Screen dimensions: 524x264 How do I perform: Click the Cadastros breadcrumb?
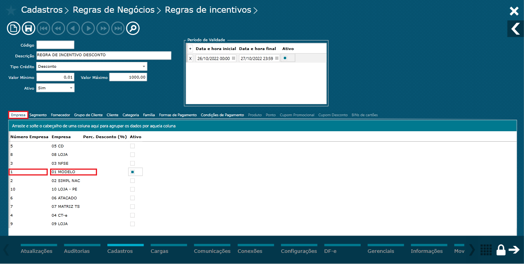pos(42,10)
